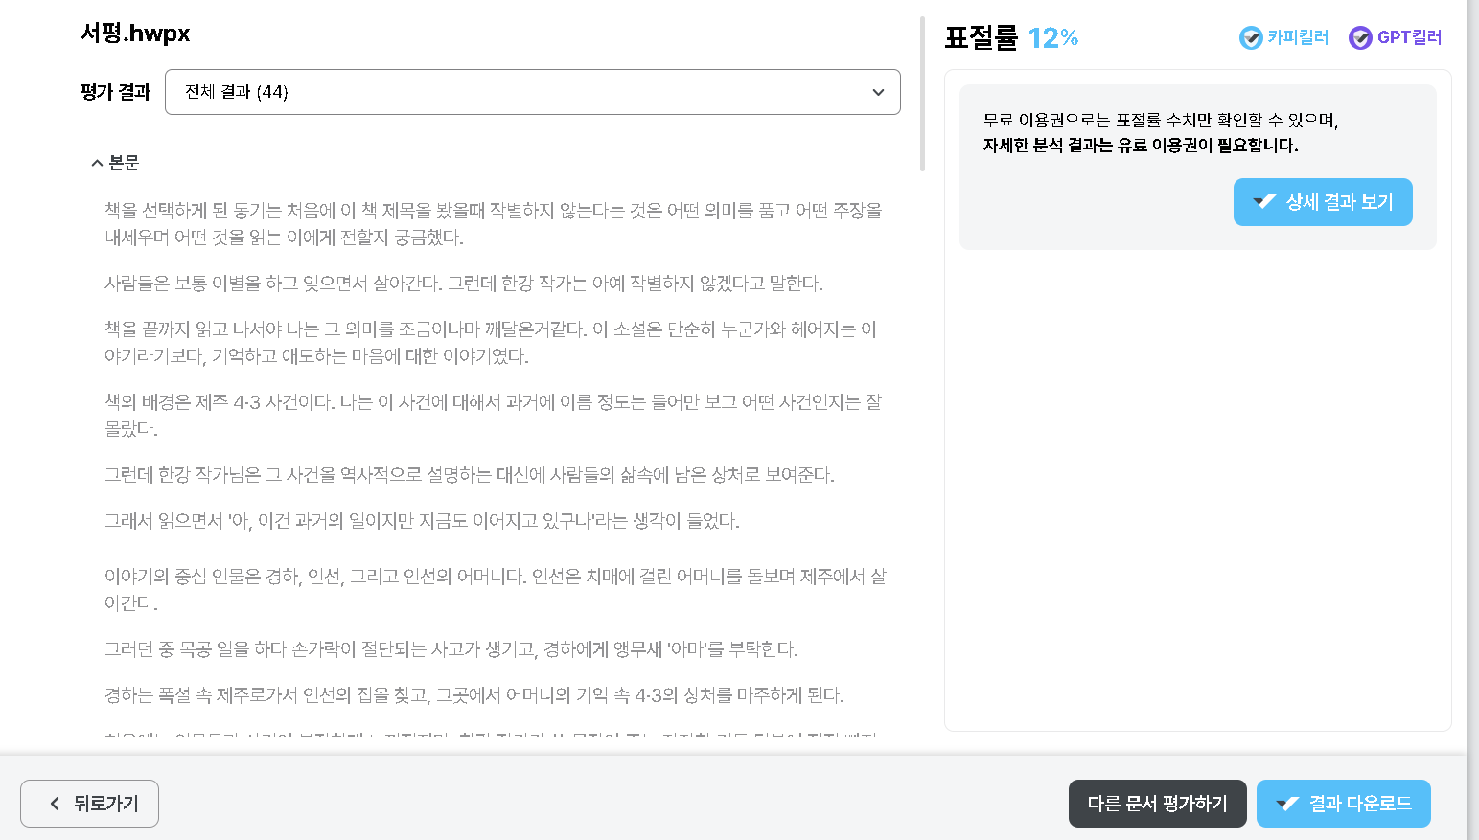The width and height of the screenshot is (1479, 840).
Task: Click checkmark icon inside 결과 다운로드
Action: click(x=1287, y=804)
